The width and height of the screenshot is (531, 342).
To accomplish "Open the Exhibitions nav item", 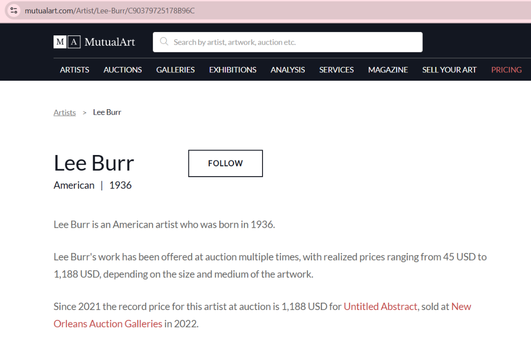I will [x=233, y=70].
